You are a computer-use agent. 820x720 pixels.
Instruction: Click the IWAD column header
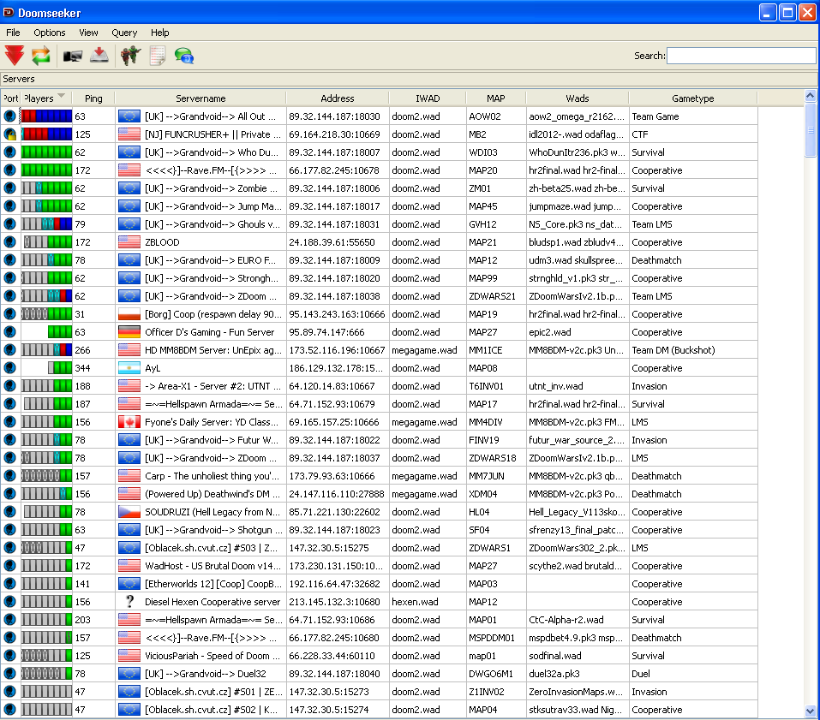coord(427,98)
